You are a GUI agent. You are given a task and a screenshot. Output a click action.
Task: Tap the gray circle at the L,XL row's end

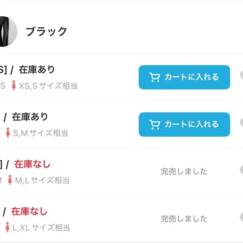241,217
